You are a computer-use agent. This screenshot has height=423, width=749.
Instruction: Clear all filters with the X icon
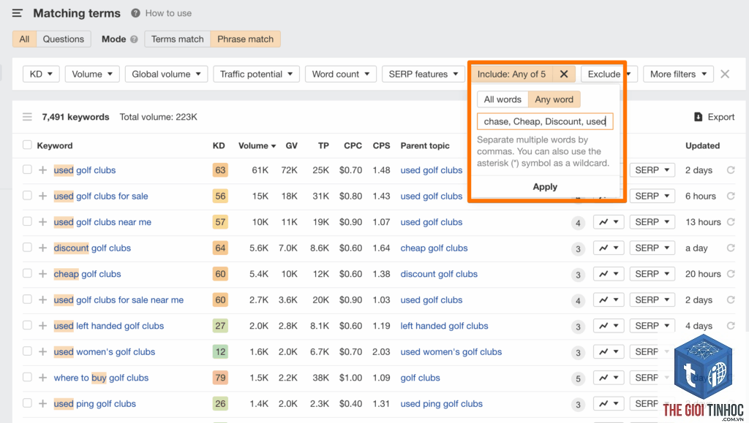[725, 74]
